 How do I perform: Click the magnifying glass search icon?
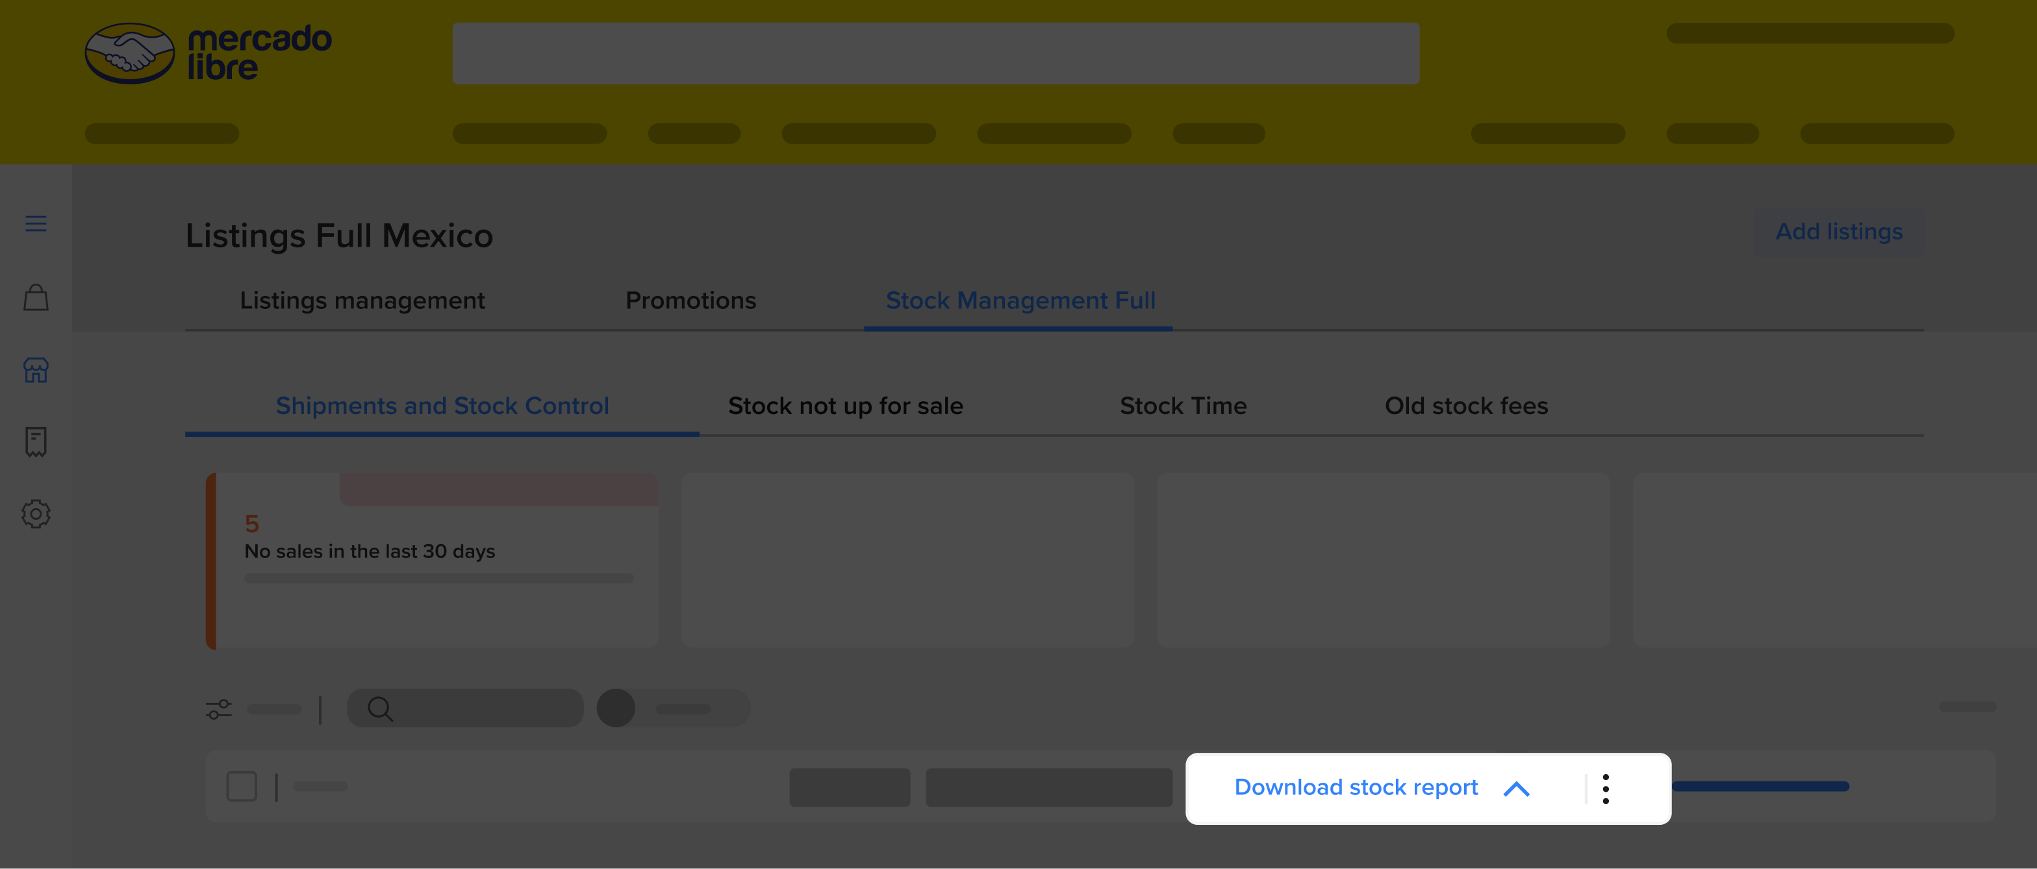[x=381, y=709]
